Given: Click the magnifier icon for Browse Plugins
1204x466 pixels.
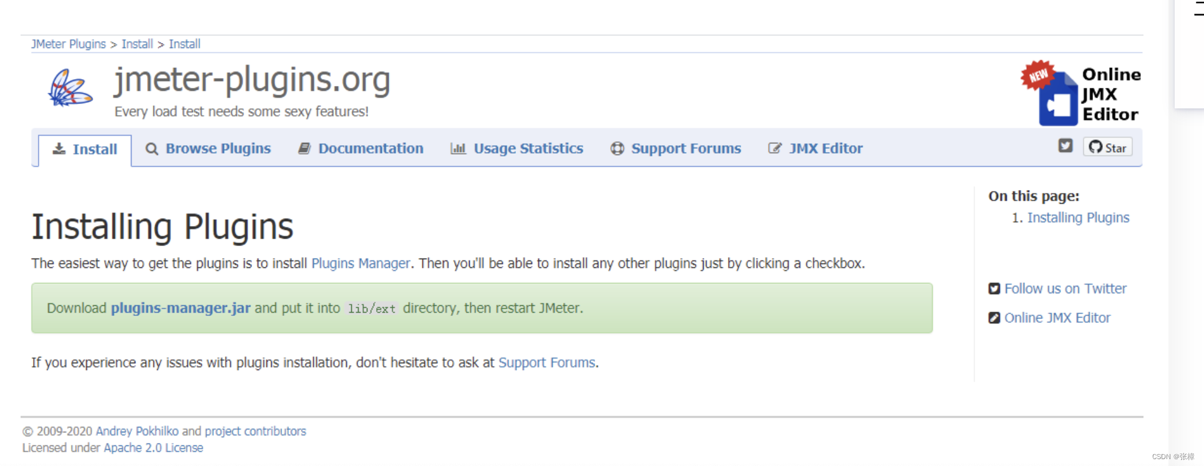Looking at the screenshot, I should coord(152,149).
